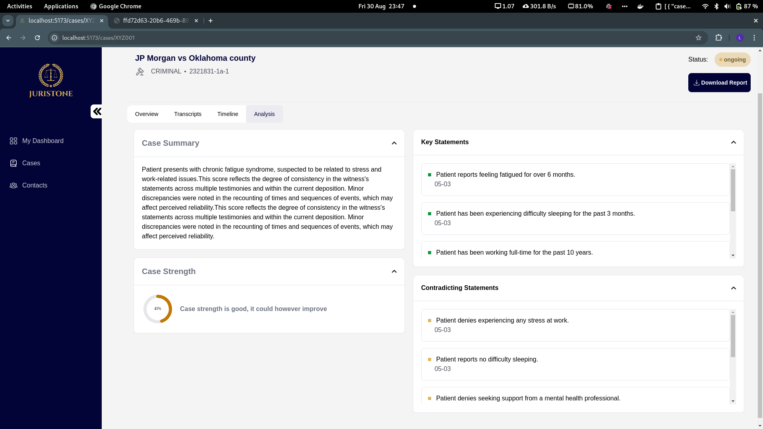Toggle the ongoing status label
The width and height of the screenshot is (763, 429).
[x=732, y=59]
